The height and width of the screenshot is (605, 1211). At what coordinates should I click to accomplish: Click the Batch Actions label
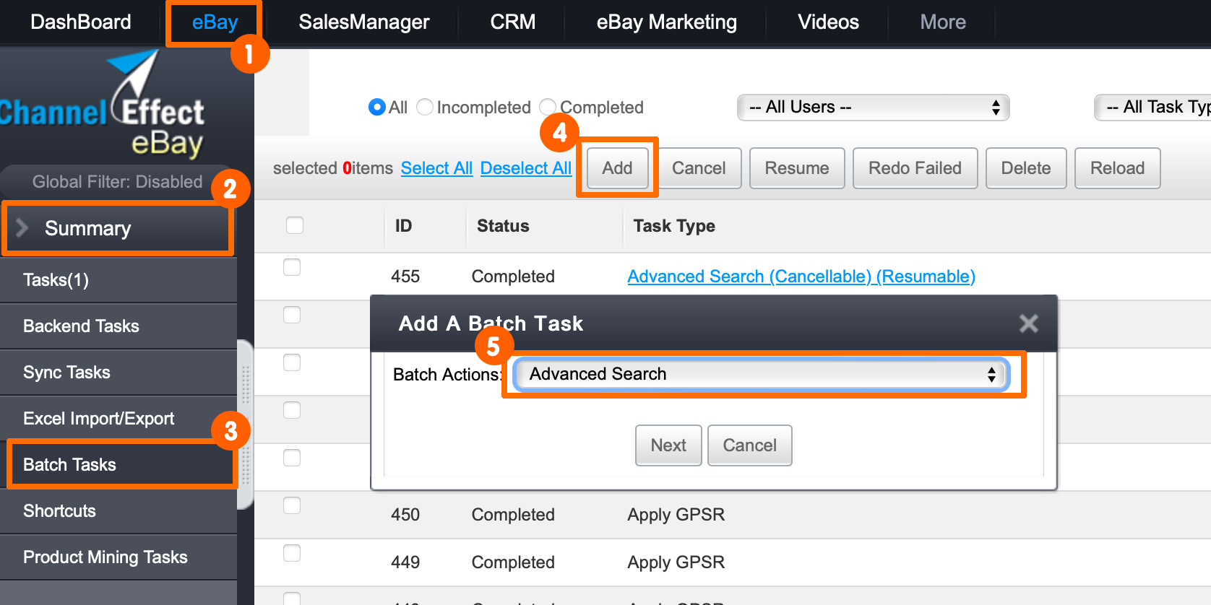click(447, 375)
